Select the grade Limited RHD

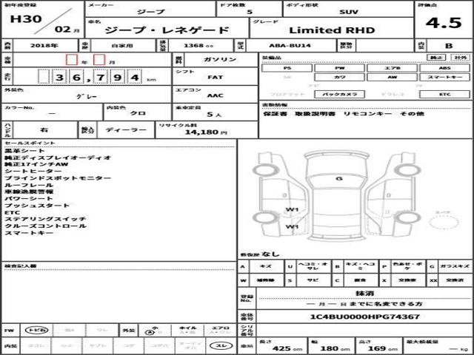click(332, 30)
